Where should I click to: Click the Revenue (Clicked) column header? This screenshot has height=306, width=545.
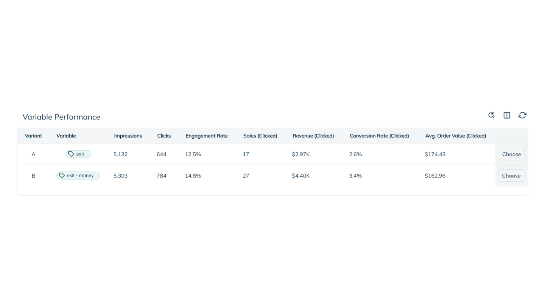[x=313, y=136]
